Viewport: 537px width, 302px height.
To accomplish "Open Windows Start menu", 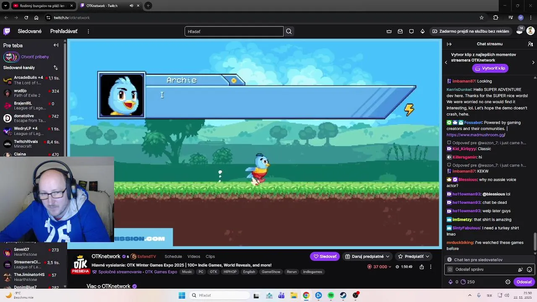I will tap(182, 295).
